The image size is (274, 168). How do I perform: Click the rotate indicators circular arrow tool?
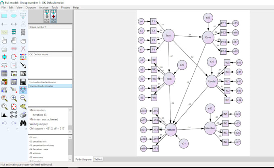point(14,57)
